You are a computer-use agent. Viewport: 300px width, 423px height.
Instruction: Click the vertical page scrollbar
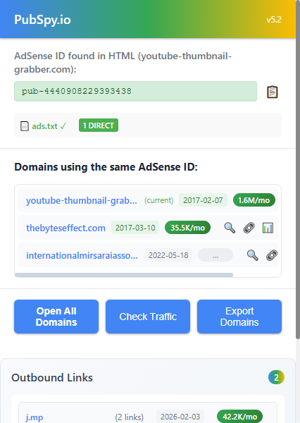click(x=298, y=170)
